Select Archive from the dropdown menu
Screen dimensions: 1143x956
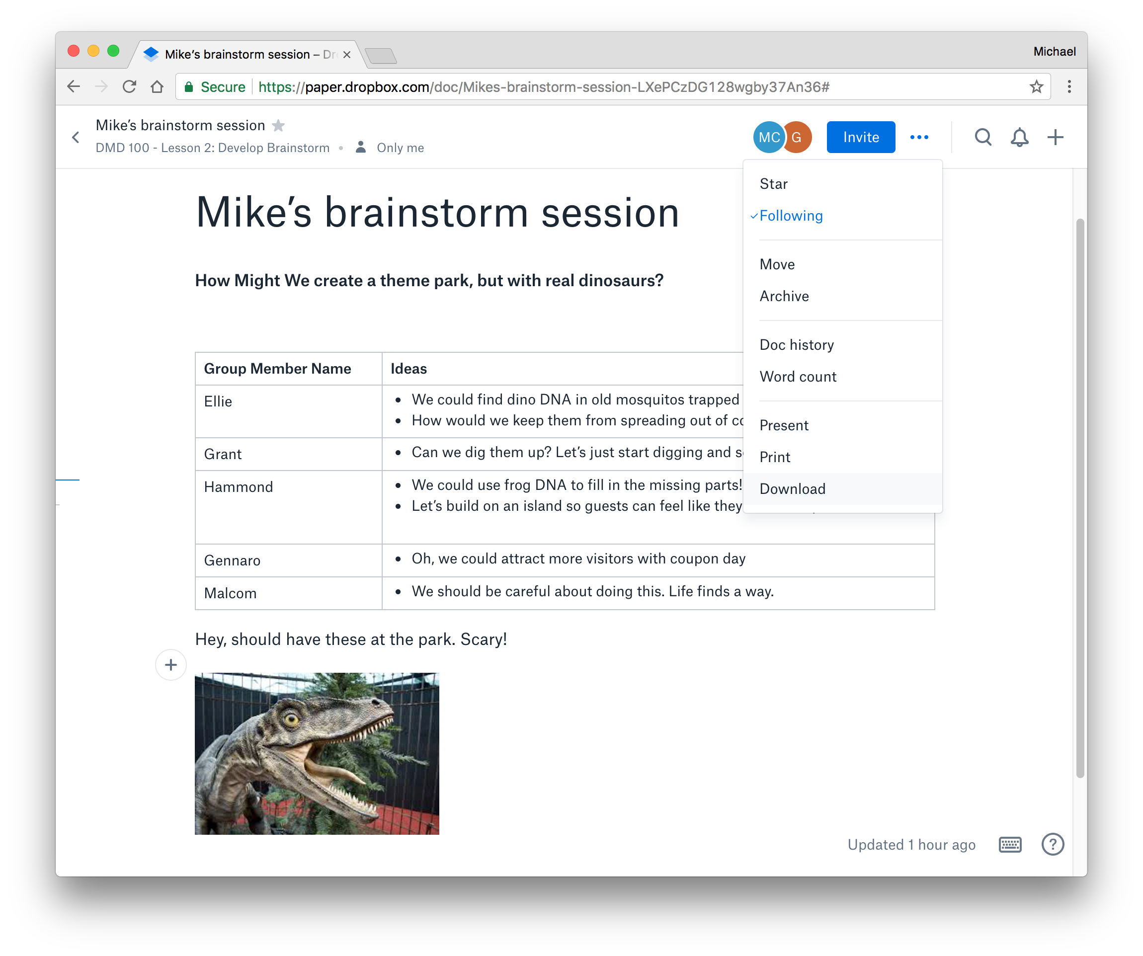tap(784, 295)
